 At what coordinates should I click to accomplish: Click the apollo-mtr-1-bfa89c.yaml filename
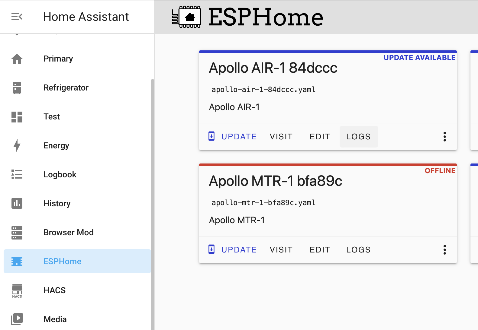(x=263, y=203)
